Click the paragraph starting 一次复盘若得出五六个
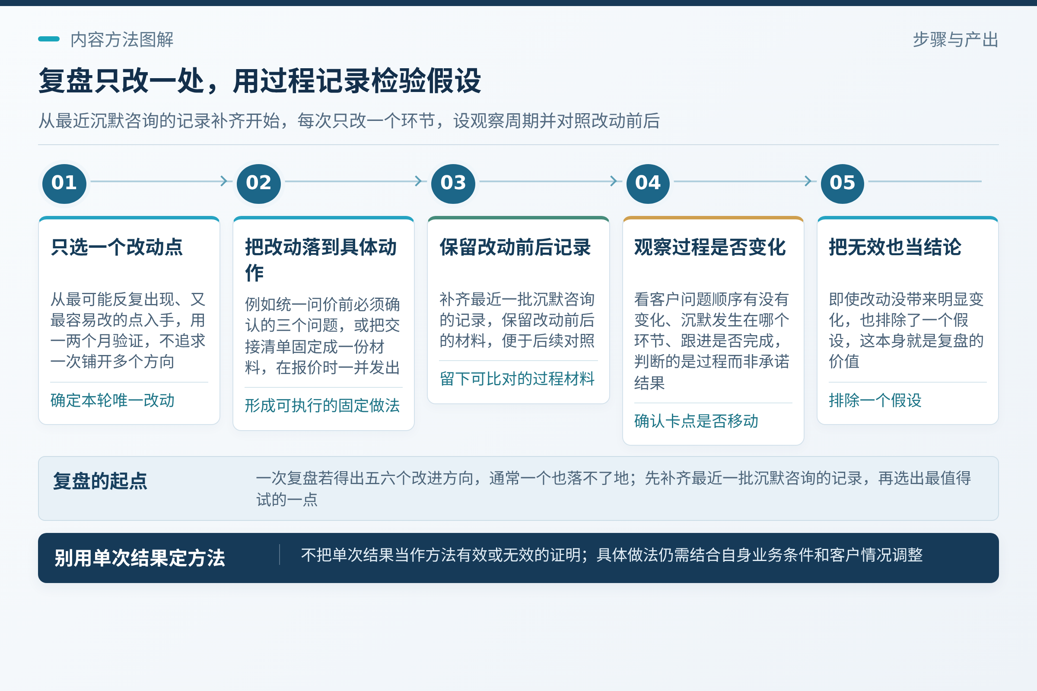Image resolution: width=1037 pixels, height=691 pixels. [x=613, y=488]
